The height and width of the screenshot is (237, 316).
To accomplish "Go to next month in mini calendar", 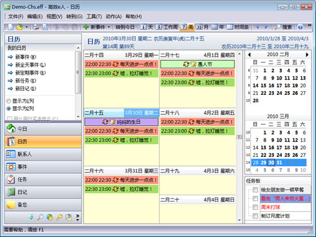I will click(x=307, y=54).
